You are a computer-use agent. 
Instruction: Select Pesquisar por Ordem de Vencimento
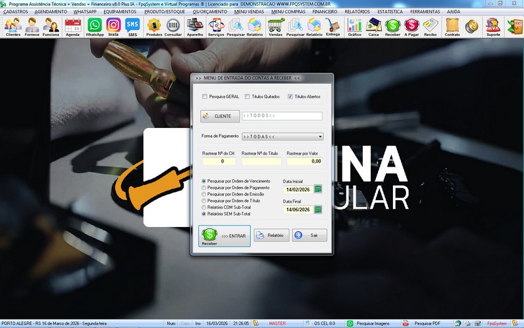[204, 181]
